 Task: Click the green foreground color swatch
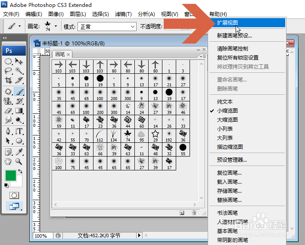[10, 176]
